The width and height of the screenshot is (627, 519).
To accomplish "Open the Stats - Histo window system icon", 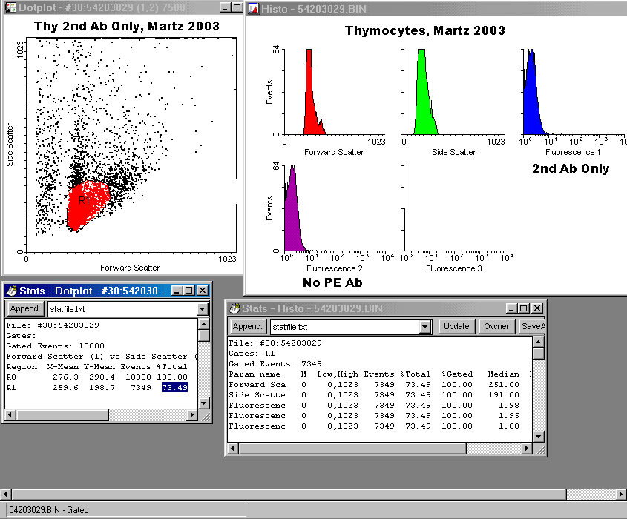I will (x=234, y=308).
